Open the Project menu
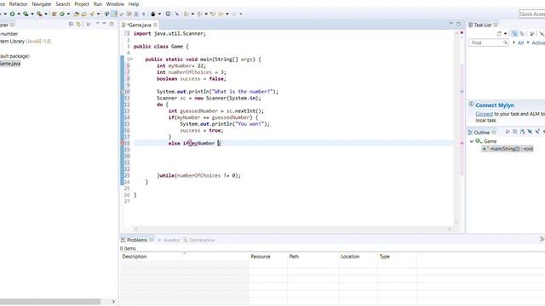This screenshot has height=306, width=545. 82,4
